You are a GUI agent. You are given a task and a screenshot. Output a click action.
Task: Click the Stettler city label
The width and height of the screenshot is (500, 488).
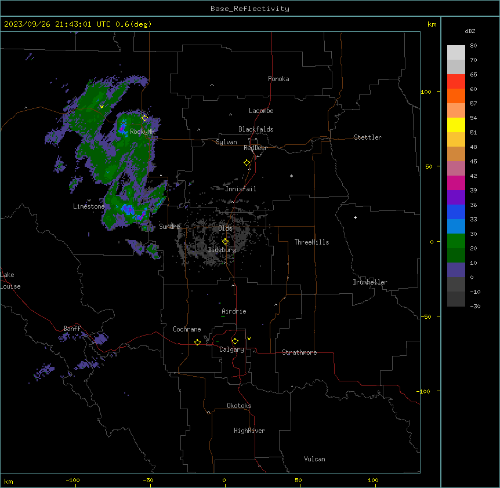point(368,137)
